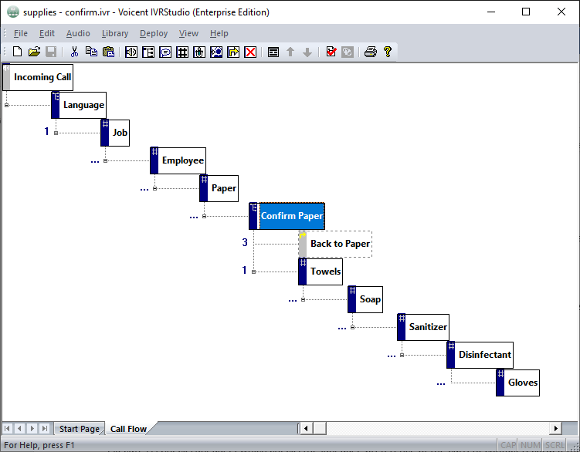Click the Cut scissors icon
This screenshot has width=580, height=452.
74,52
